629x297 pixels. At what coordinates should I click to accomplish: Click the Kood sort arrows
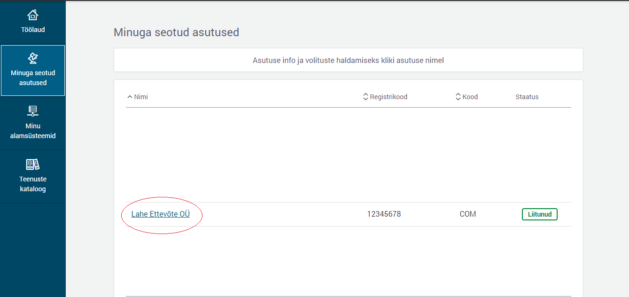[x=458, y=97]
